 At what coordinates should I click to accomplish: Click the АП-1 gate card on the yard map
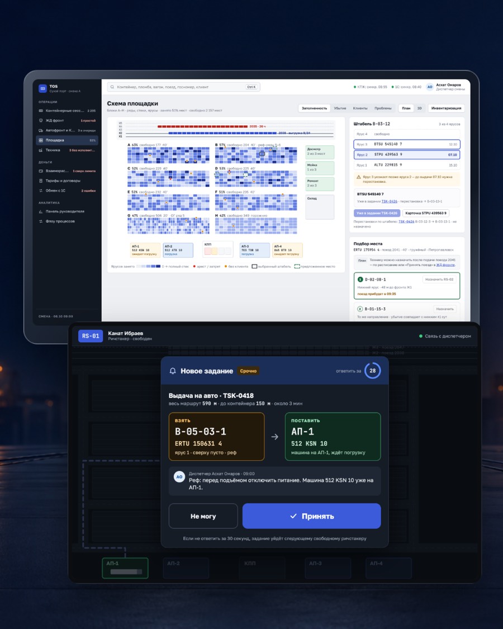point(145,250)
